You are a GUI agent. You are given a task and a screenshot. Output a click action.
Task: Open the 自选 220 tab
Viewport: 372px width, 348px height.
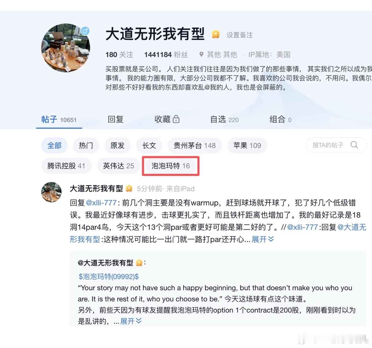click(225, 119)
